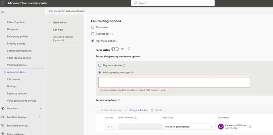Image resolution: width=273 pixels, height=135 pixels.
Task: Click Assign a dial key
Action: pos(136,110)
